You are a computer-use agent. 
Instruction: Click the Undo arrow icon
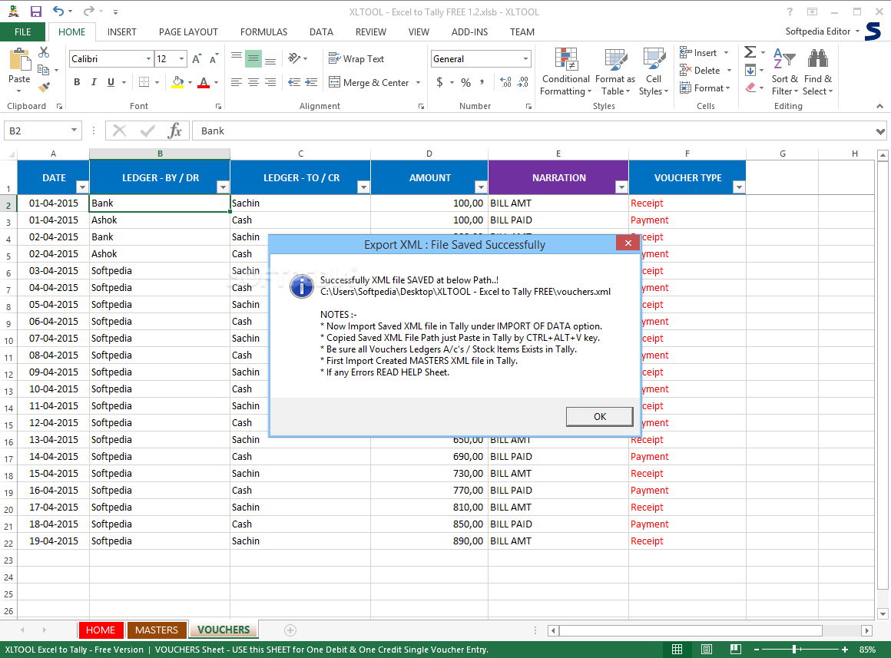click(58, 12)
